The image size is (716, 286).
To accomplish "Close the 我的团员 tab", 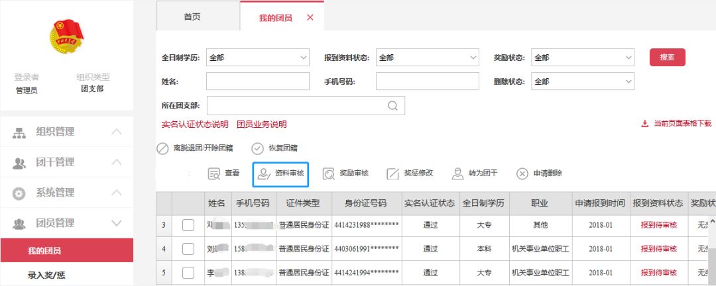I will 310,18.
